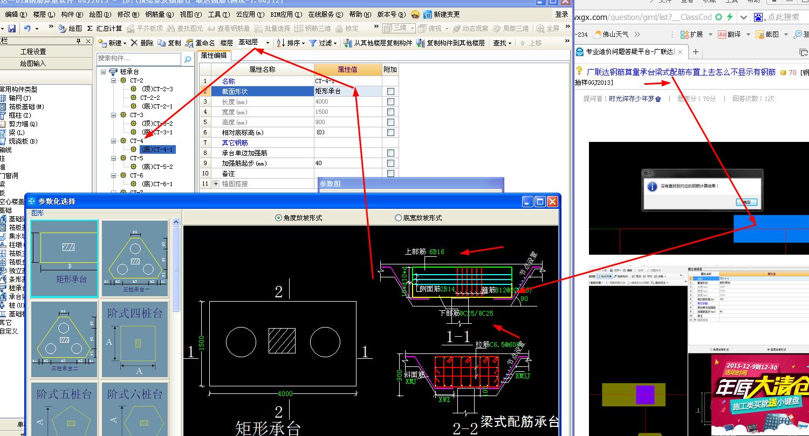Check 附加 box for 截面形状 row
This screenshot has width=809, height=436.
pos(390,91)
